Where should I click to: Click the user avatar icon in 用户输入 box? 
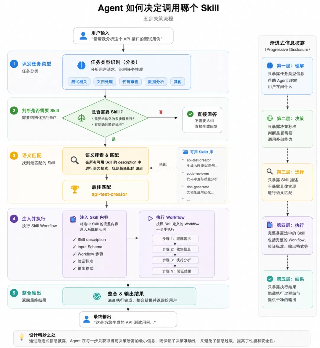pyautogui.click(x=83, y=36)
